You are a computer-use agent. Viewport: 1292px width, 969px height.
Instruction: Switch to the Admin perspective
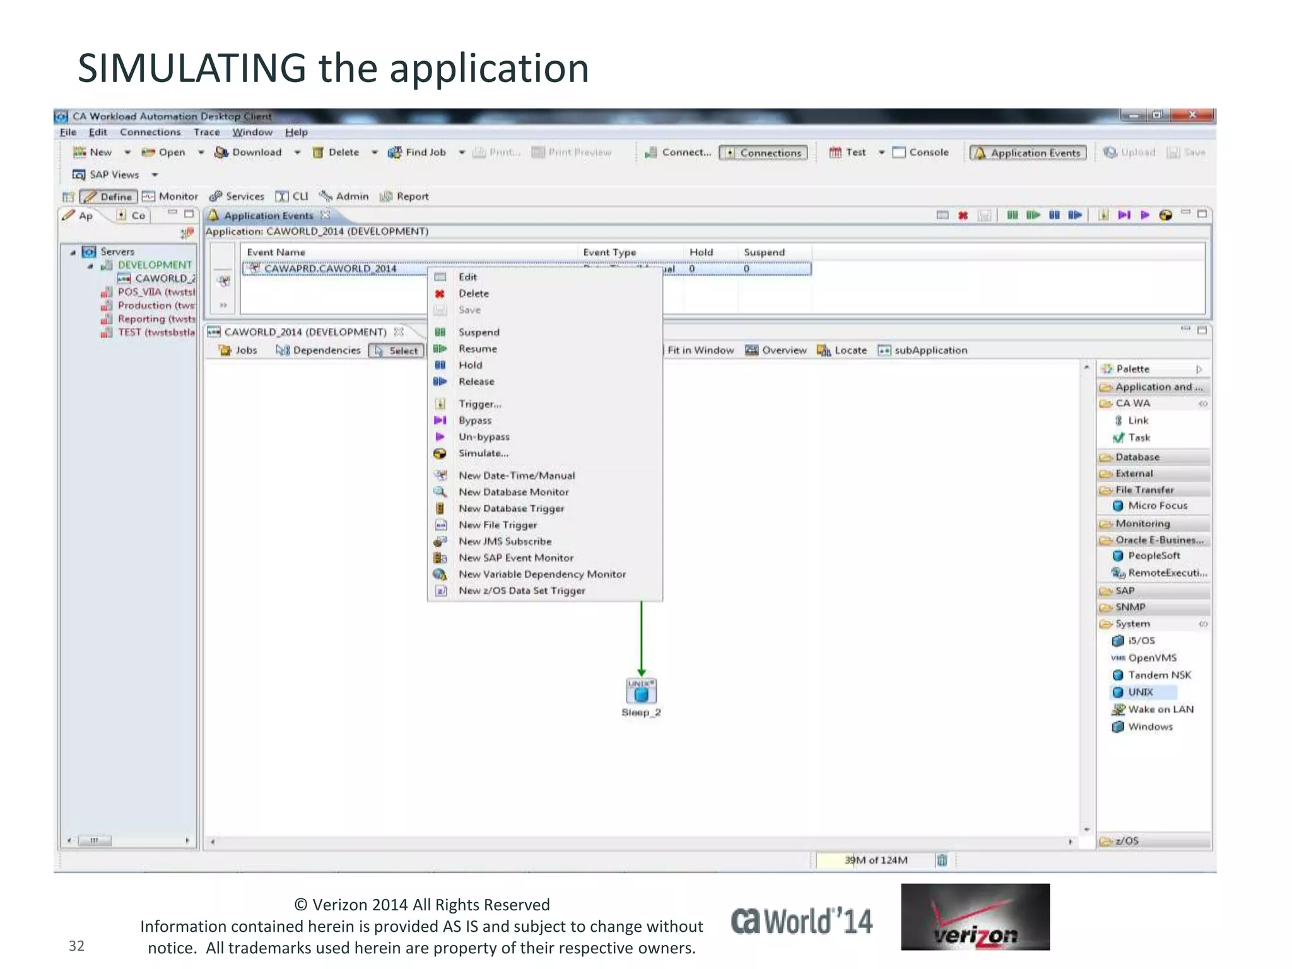344,196
